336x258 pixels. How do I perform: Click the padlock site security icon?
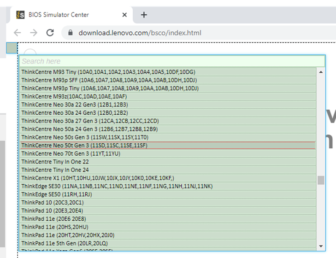point(70,33)
